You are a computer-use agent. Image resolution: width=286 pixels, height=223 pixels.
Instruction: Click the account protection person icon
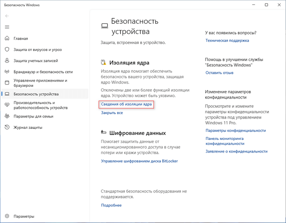(x=7, y=60)
